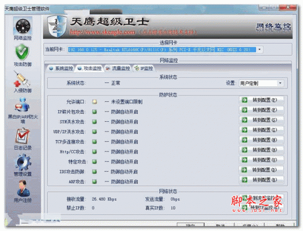
Task: Click the IDS攻击防御 green status light
Action: 94,171
